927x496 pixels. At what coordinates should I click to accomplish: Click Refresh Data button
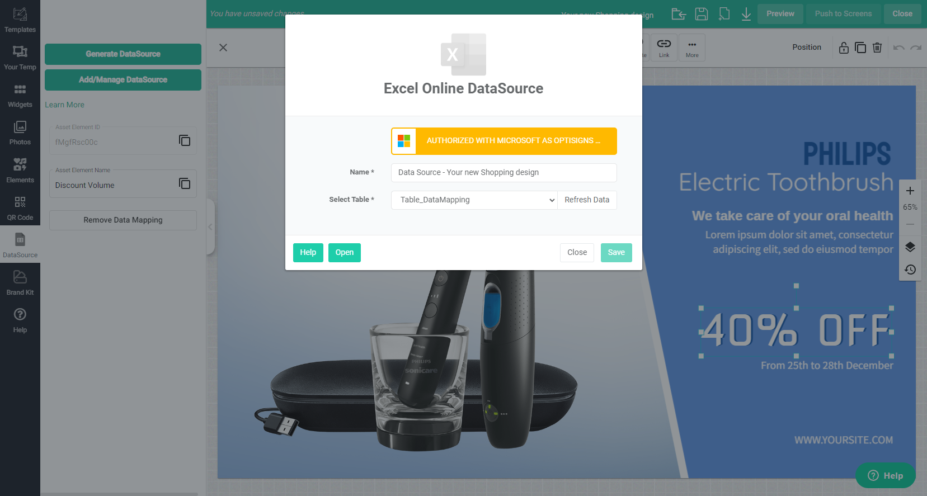tap(586, 200)
